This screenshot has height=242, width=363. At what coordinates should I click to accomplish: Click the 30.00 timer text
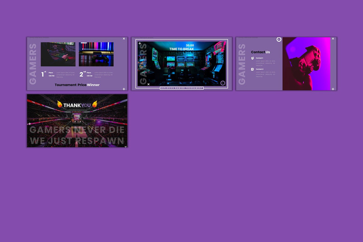tap(190, 45)
